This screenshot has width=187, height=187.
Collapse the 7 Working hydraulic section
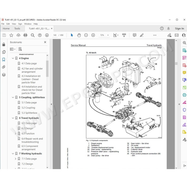point(13,154)
